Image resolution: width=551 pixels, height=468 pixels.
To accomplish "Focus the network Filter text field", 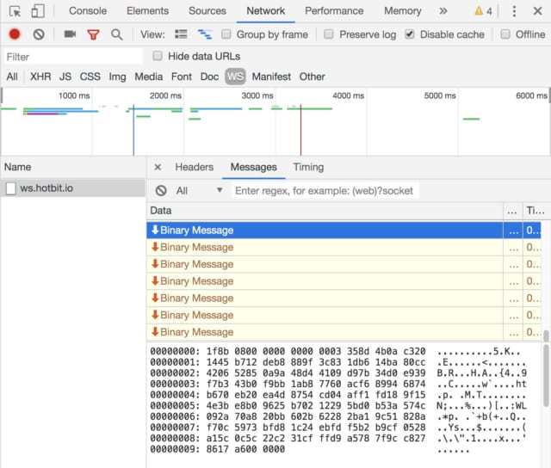I will (x=73, y=57).
